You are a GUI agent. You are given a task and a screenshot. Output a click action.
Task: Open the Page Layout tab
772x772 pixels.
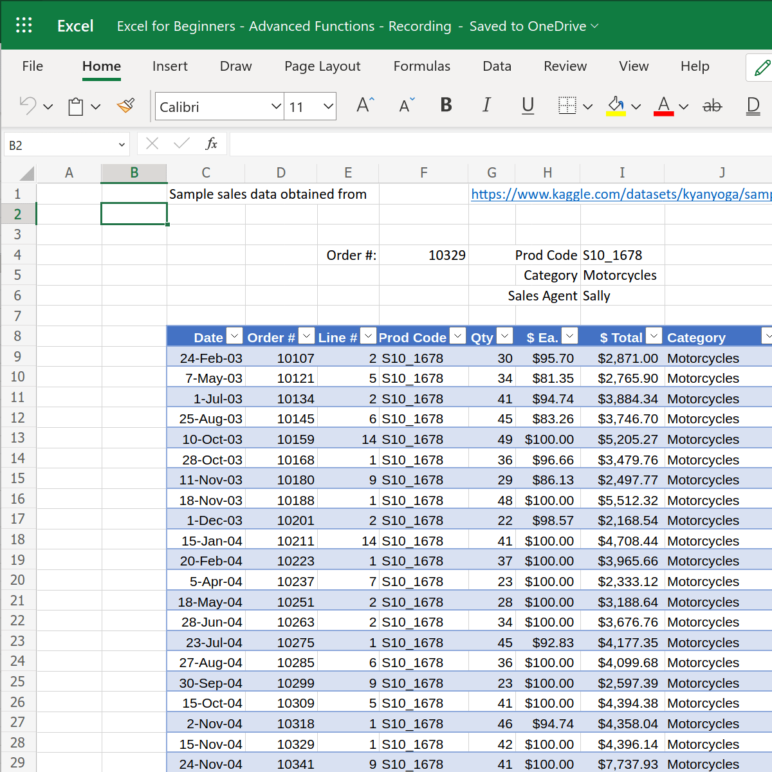pos(322,66)
